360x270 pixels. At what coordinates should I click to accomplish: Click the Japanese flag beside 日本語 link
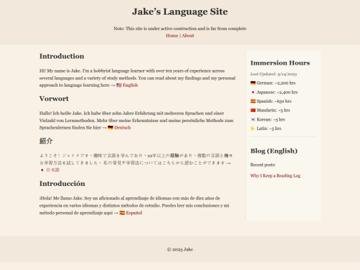pyautogui.click(x=42, y=170)
